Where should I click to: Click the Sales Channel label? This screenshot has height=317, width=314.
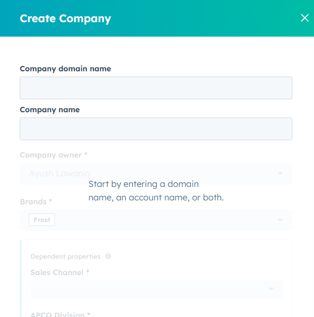[x=59, y=273]
